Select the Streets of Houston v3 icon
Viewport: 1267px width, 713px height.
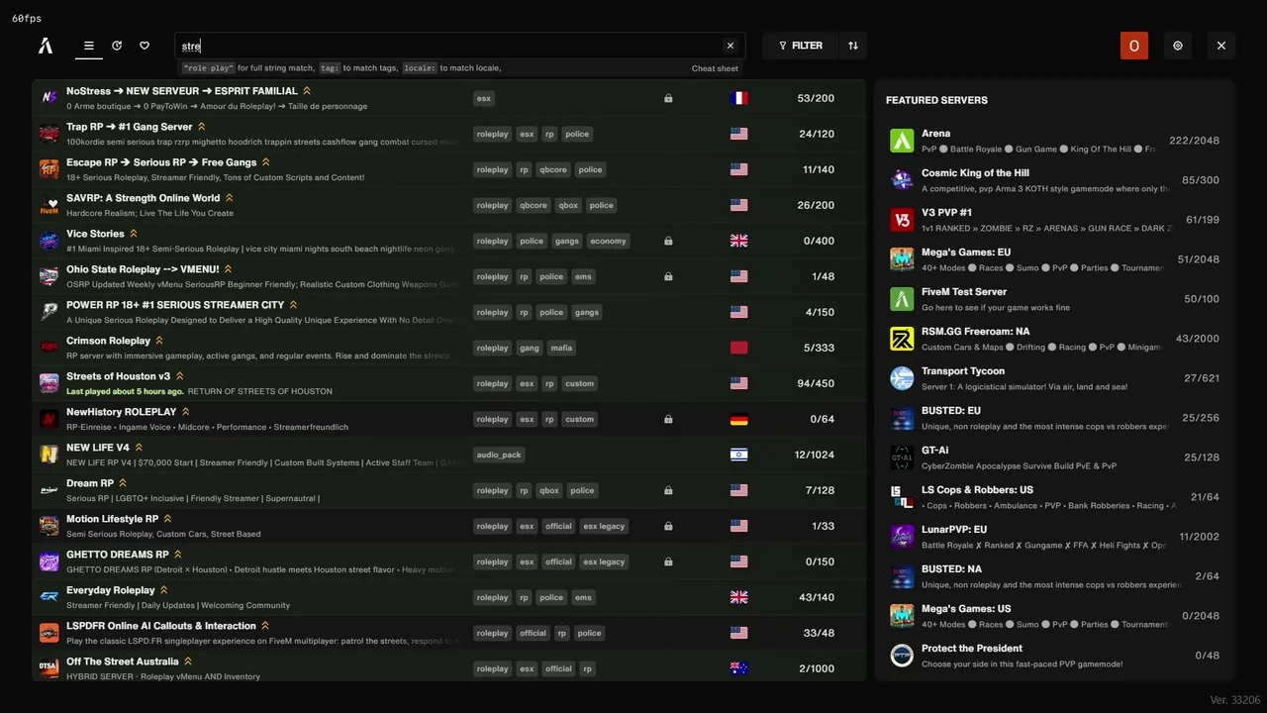(x=49, y=383)
